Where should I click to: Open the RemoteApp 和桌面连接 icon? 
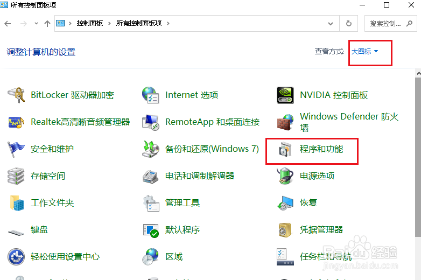coord(151,122)
